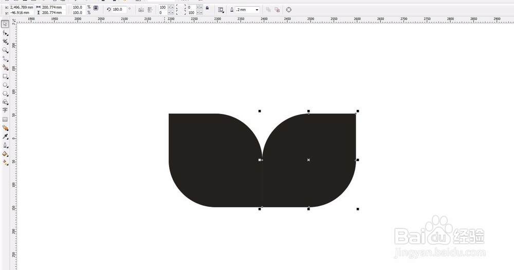Click the vertical scale percent field
Image resolution: width=514 pixels, height=270 pixels.
[78, 12]
